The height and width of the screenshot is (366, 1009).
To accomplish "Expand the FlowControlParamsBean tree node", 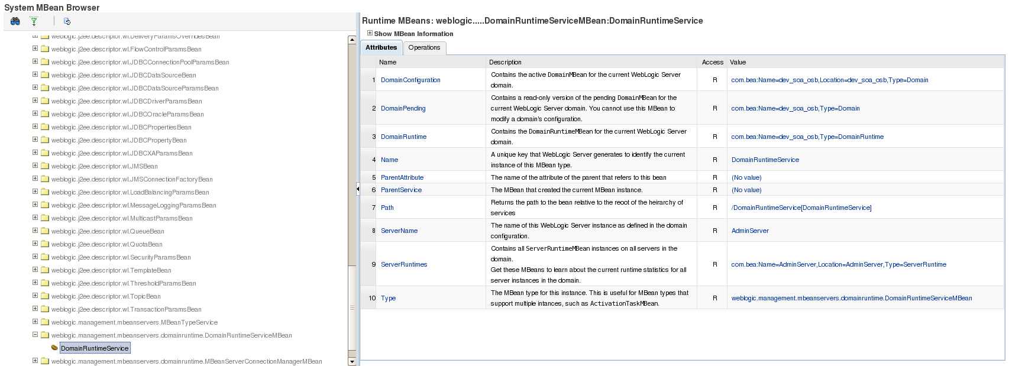I will click(35, 48).
